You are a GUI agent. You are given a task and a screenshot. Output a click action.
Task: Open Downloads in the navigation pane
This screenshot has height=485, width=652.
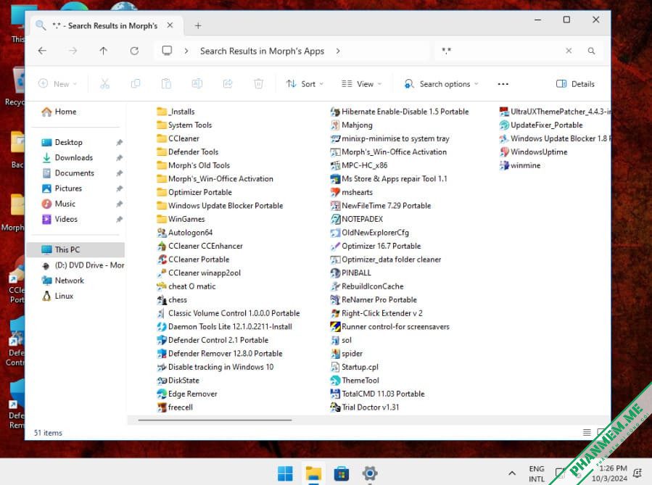click(73, 157)
